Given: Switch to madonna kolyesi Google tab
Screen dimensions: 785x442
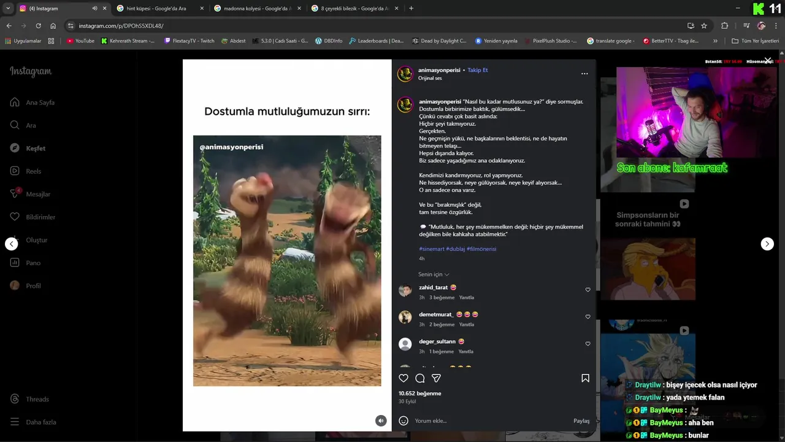Looking at the screenshot, I should click(x=257, y=9).
